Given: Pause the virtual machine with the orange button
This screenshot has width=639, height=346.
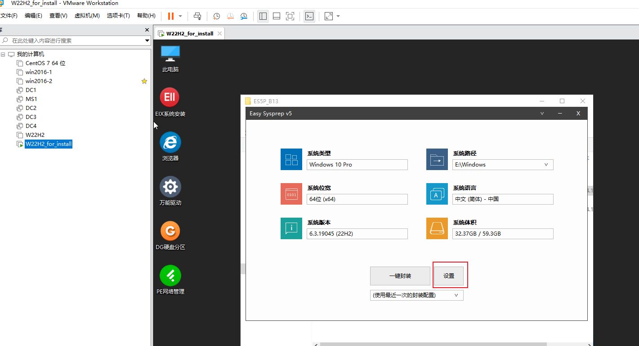Looking at the screenshot, I should (x=171, y=16).
